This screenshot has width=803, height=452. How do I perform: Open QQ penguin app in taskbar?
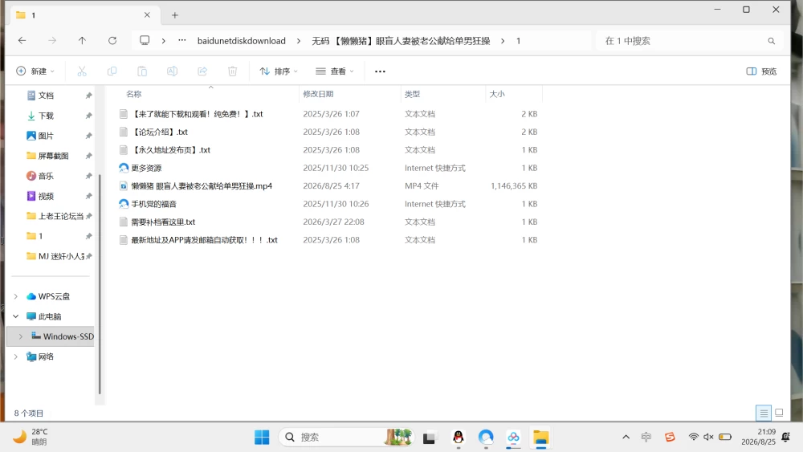point(459,438)
